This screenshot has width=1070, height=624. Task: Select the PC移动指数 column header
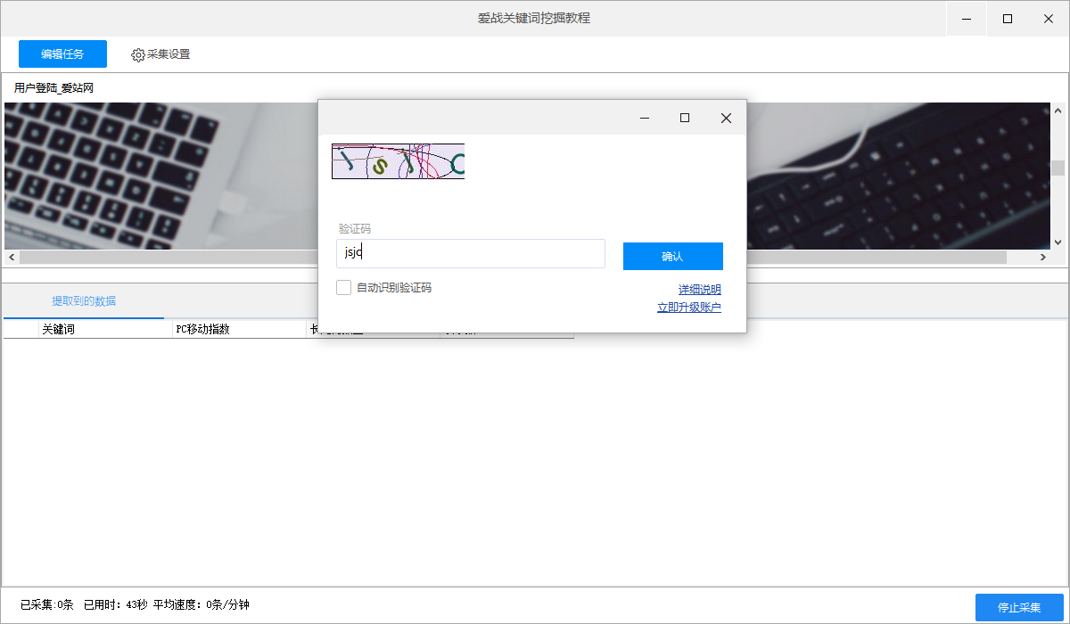[x=239, y=329]
